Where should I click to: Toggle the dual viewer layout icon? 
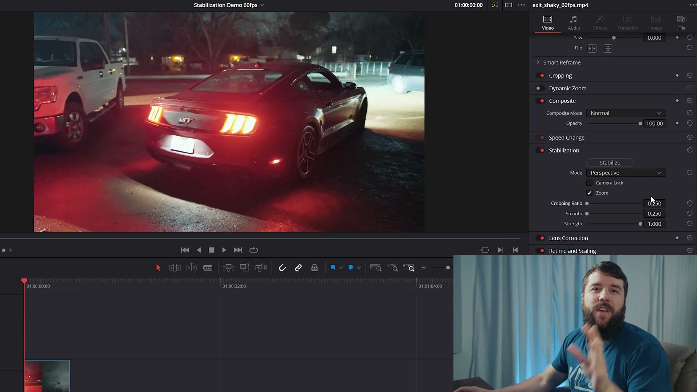coord(509,5)
